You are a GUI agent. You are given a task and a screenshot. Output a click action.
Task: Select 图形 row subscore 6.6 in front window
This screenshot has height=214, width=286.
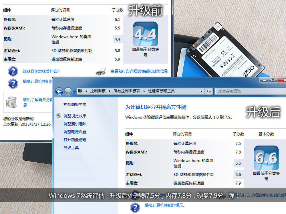pyautogui.click(x=238, y=163)
